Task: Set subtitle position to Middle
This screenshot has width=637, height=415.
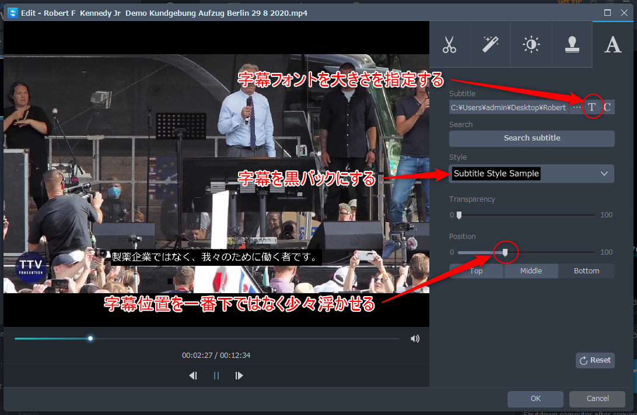Action: [x=531, y=271]
